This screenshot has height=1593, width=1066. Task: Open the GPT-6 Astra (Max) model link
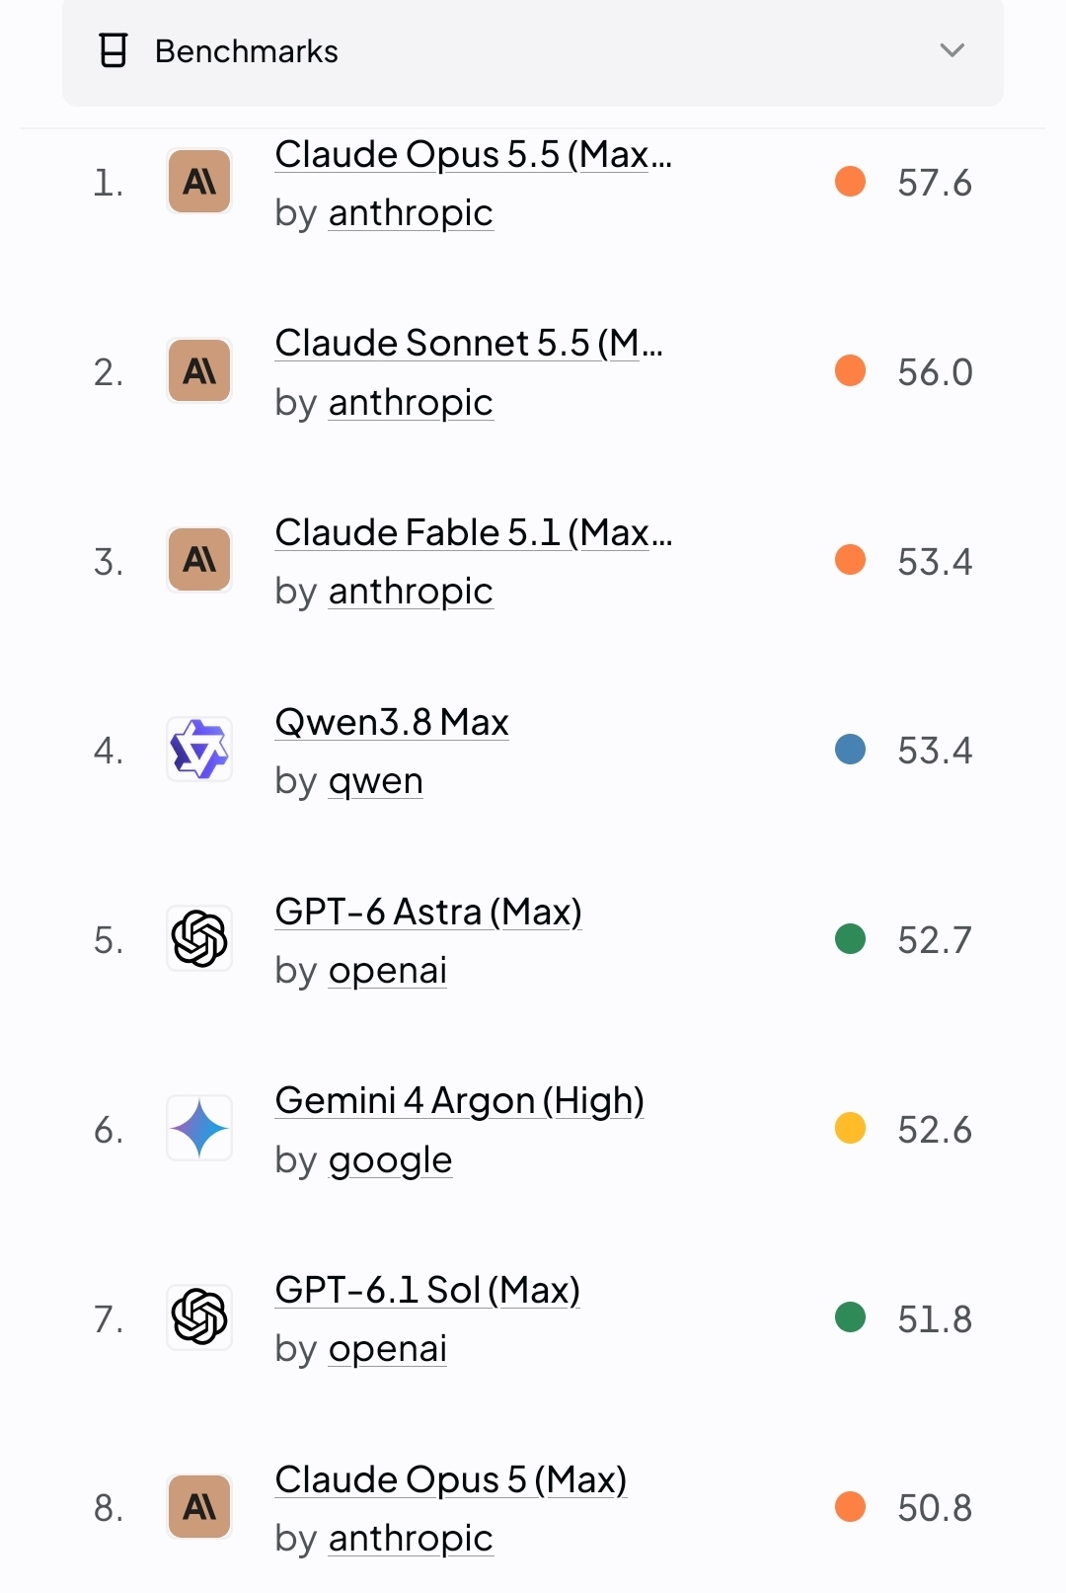[x=428, y=912]
